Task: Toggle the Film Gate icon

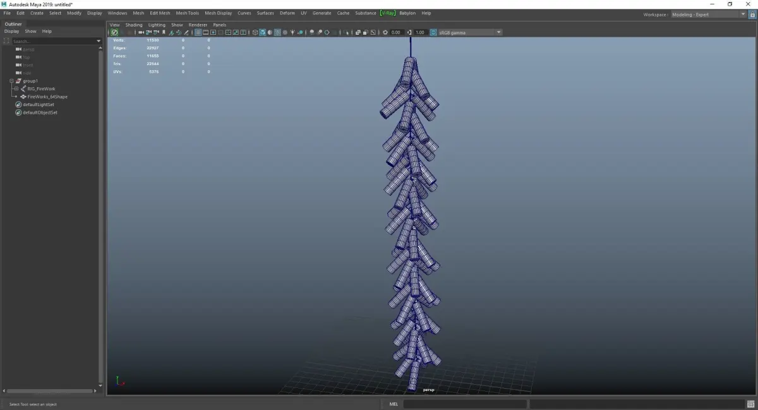Action: pos(205,32)
